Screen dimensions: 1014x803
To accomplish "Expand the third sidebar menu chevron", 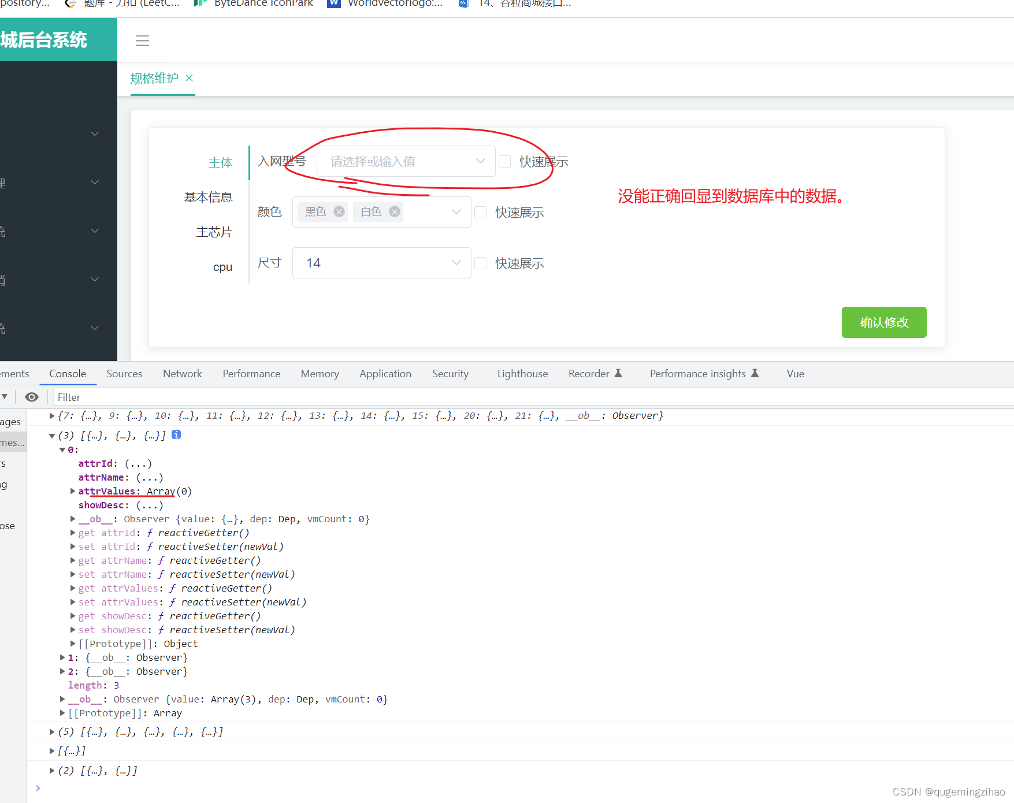I will [x=95, y=231].
